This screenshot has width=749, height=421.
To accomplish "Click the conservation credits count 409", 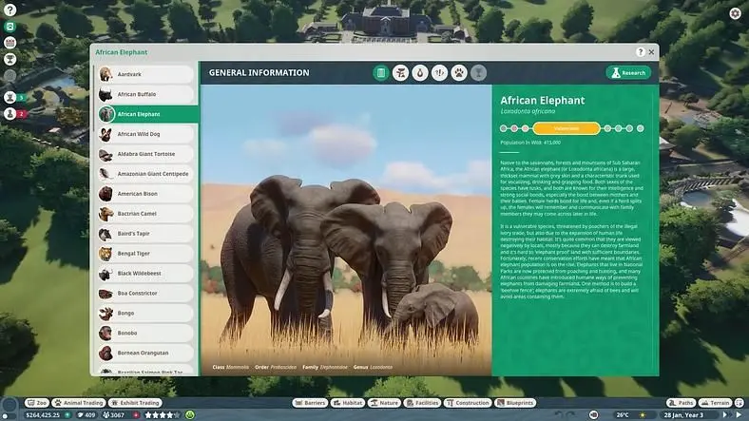I will click(x=86, y=415).
